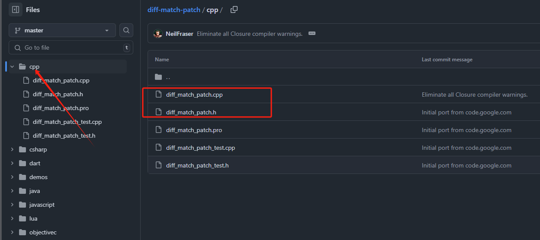Click the Name column header
The height and width of the screenshot is (240, 540).
click(162, 60)
